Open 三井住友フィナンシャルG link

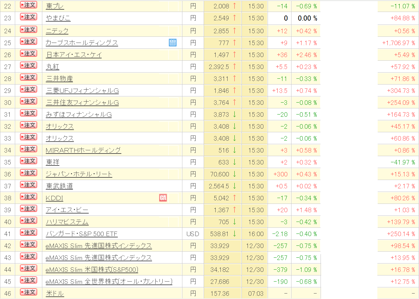(x=82, y=103)
